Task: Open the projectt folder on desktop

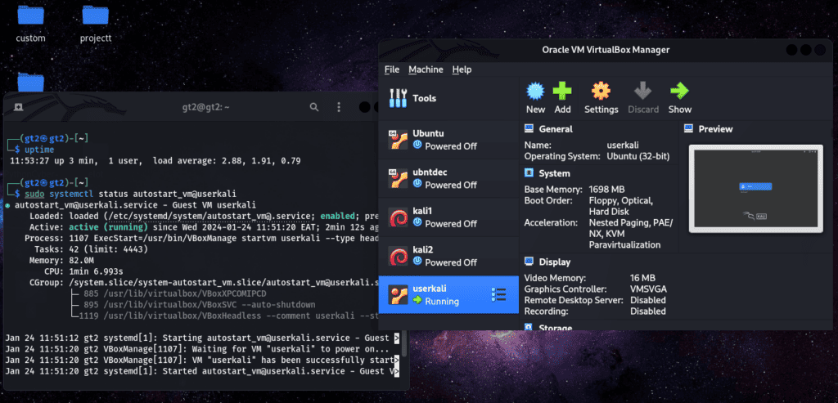Action: 95,25
